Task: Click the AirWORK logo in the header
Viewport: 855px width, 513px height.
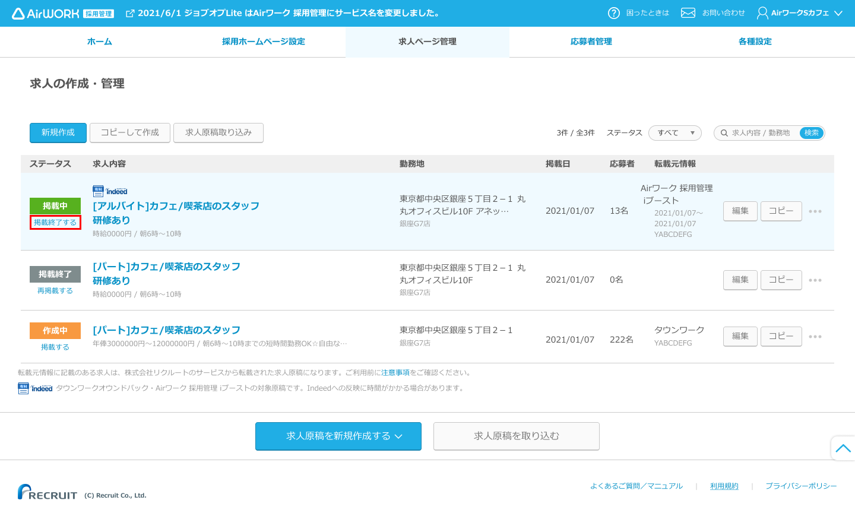Action: (x=63, y=13)
